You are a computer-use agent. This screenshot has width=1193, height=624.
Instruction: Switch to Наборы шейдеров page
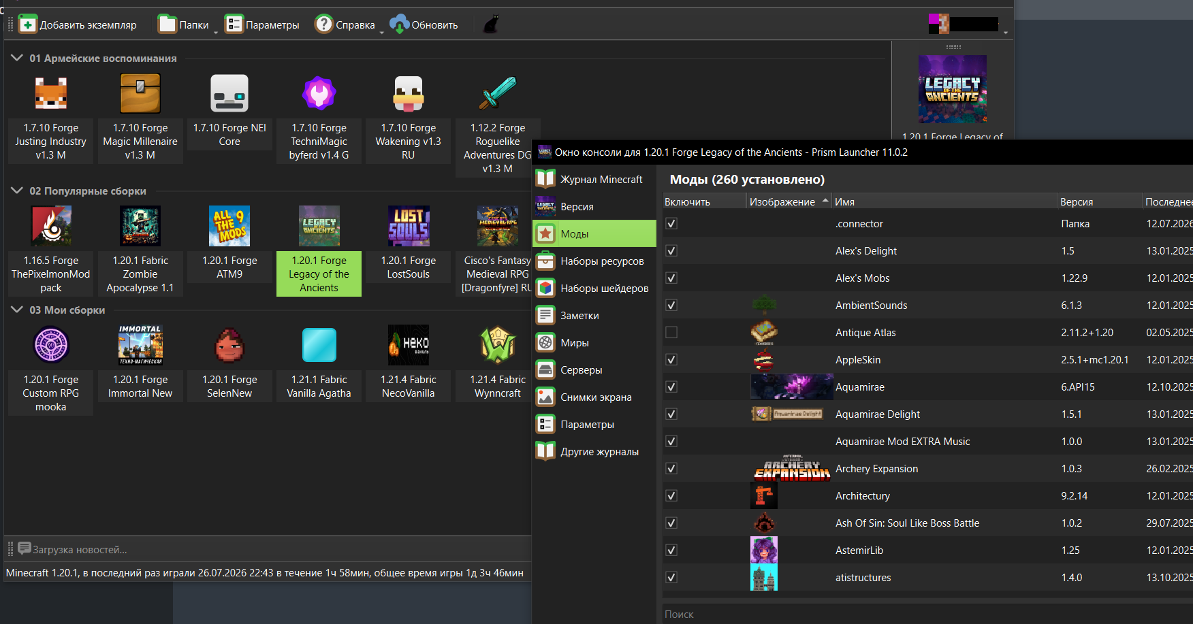point(594,288)
